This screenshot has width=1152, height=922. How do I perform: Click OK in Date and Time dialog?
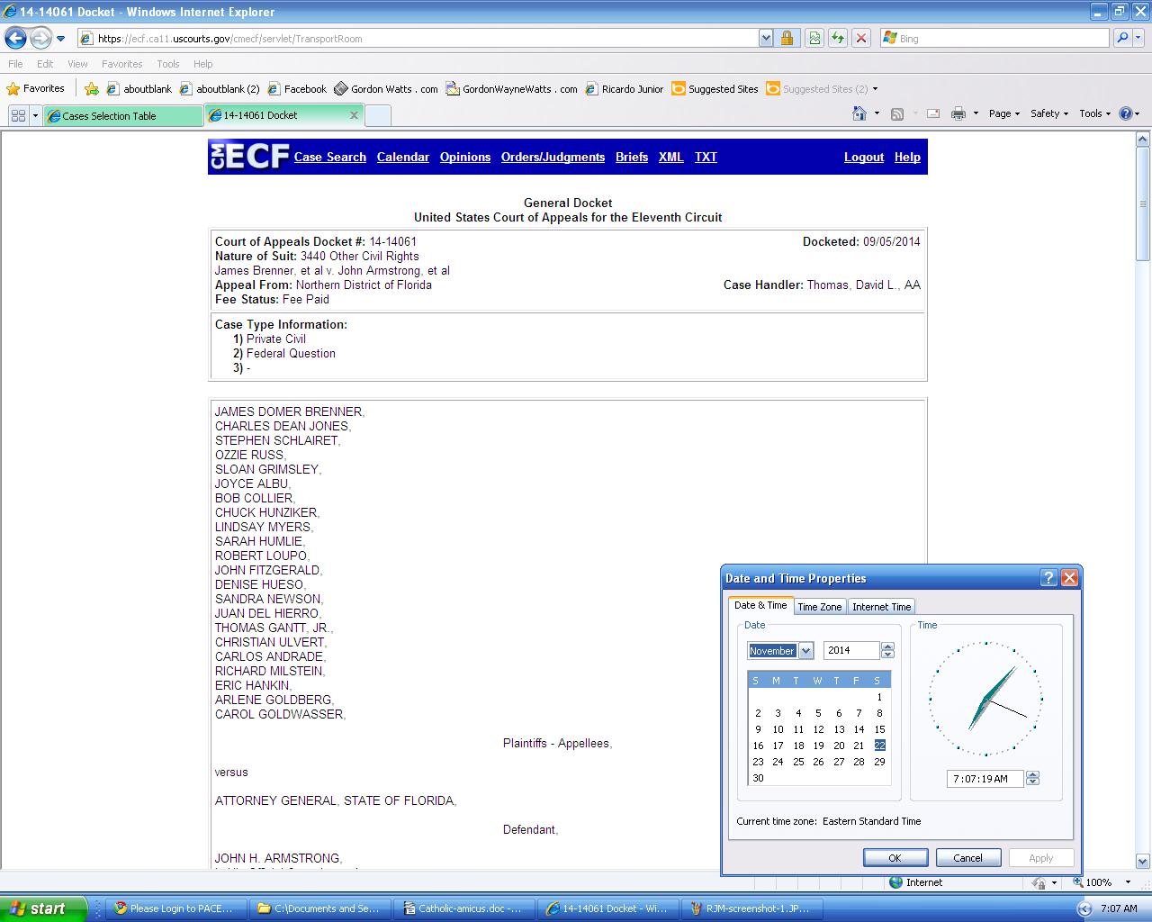[x=895, y=858]
